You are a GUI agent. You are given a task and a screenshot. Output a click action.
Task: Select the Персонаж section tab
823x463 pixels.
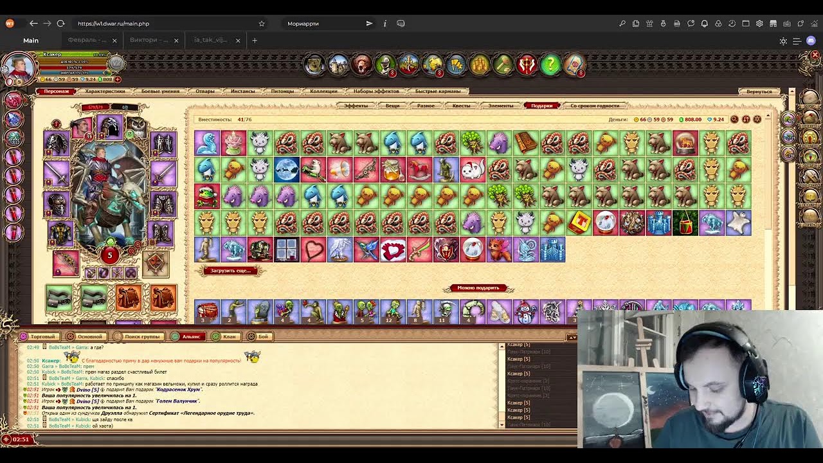[57, 91]
